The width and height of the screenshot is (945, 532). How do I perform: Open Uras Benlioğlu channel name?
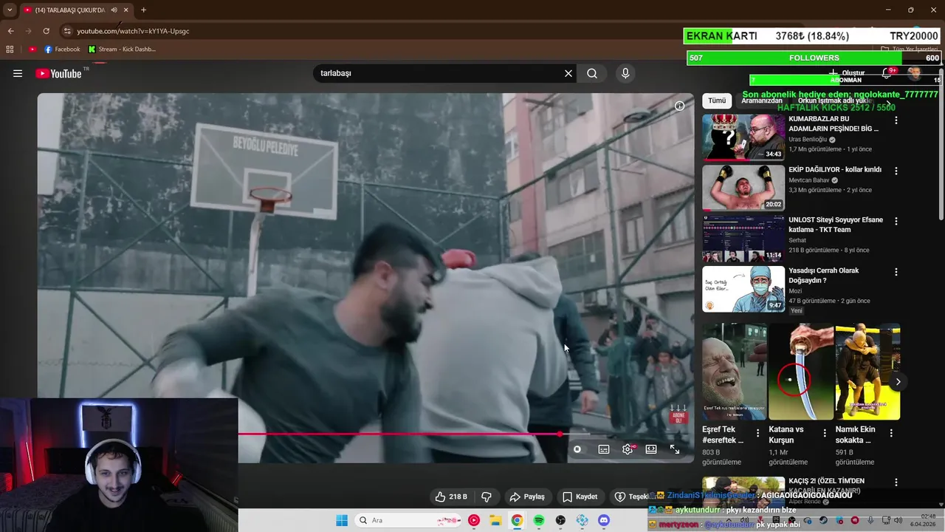(x=808, y=140)
